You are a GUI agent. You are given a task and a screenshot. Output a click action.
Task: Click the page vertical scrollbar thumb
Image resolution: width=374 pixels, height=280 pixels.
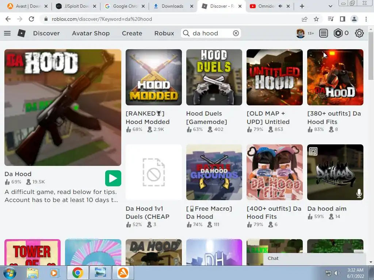[371, 56]
